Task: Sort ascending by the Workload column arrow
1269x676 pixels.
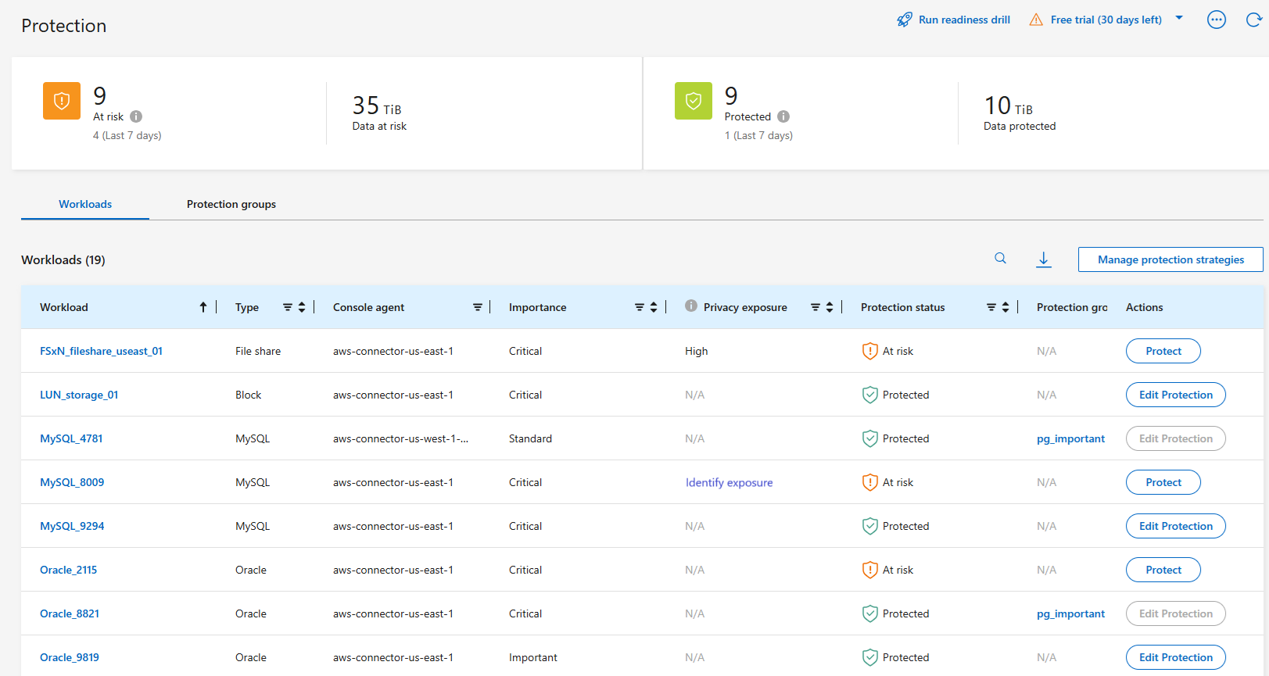Action: (203, 307)
